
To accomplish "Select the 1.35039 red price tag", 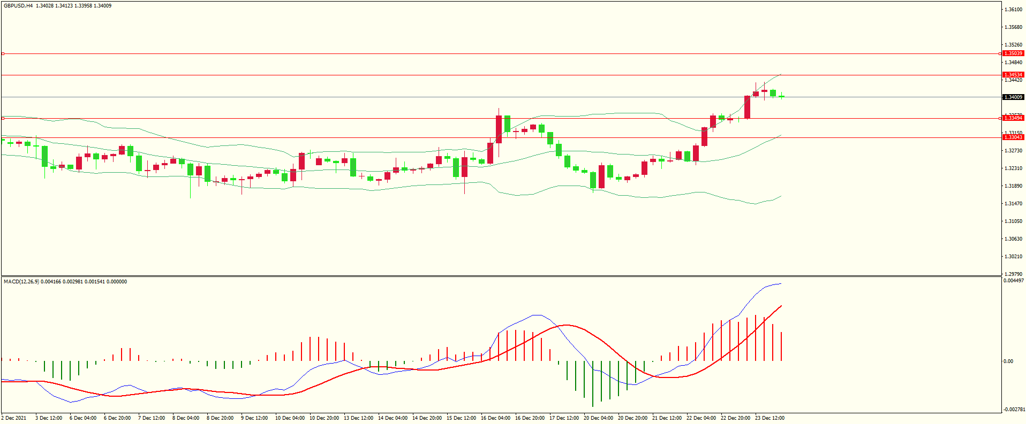I will (x=1013, y=53).
